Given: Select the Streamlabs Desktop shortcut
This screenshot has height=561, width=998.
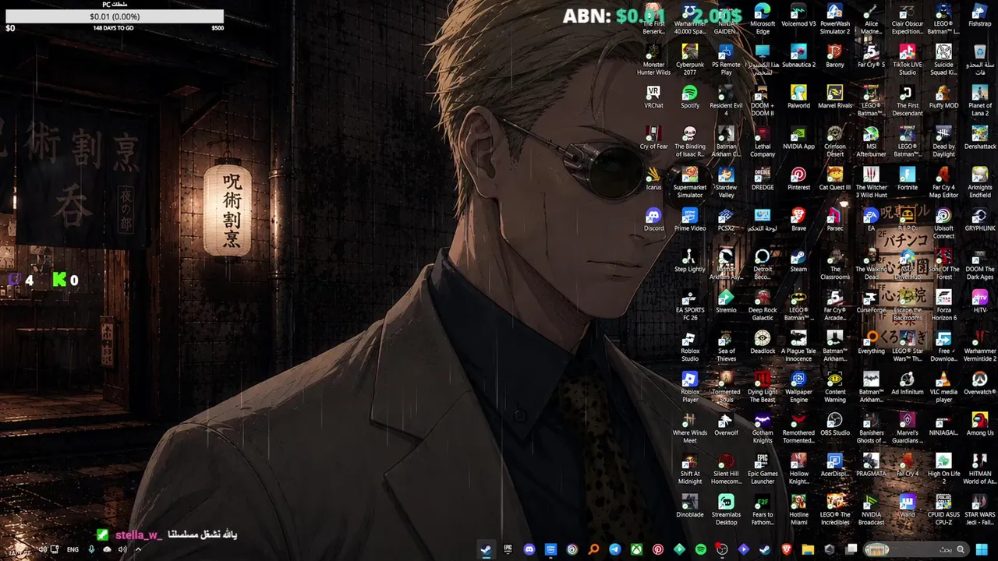Looking at the screenshot, I should click(726, 510).
